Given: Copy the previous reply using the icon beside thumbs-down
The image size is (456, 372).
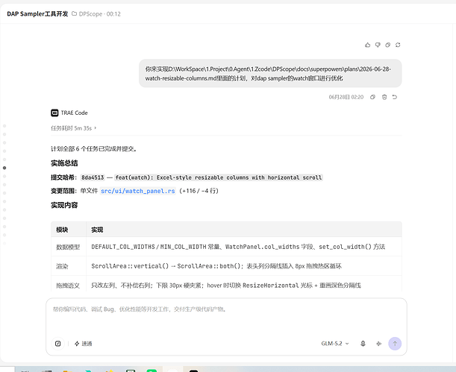Looking at the screenshot, I should [387, 45].
